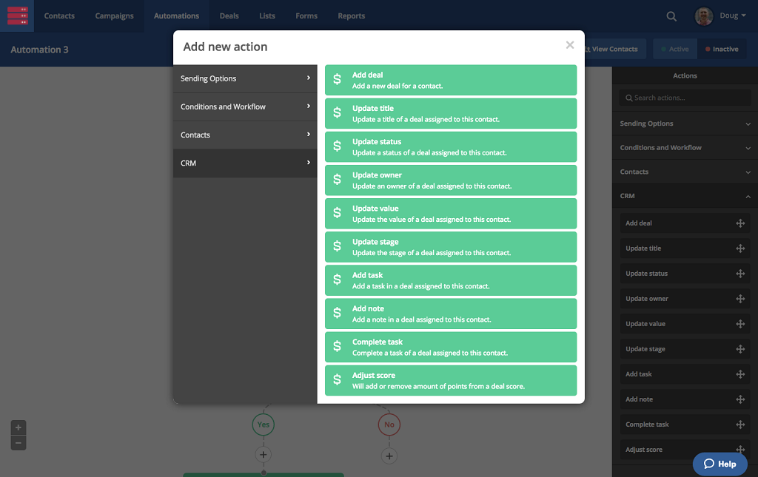Click the app logo in top-left corner
The height and width of the screenshot is (477, 758).
17,16
